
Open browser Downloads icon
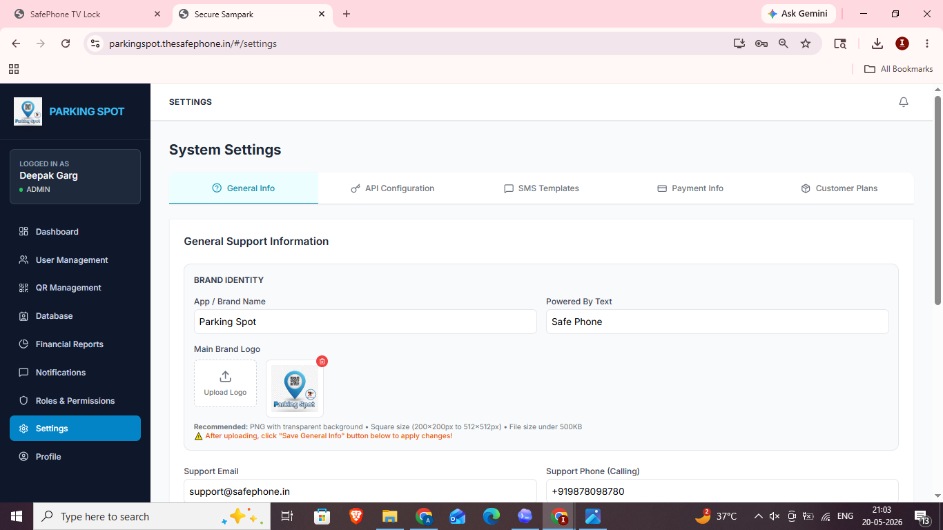tap(877, 43)
